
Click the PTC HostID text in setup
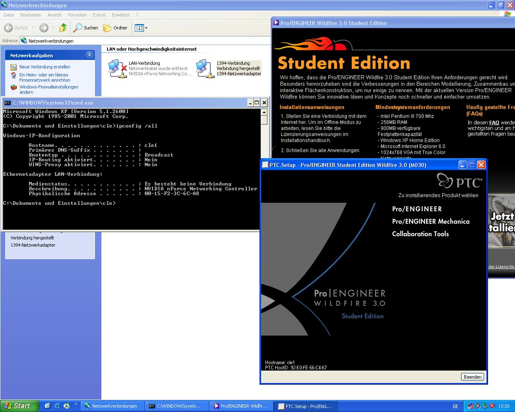(296, 368)
